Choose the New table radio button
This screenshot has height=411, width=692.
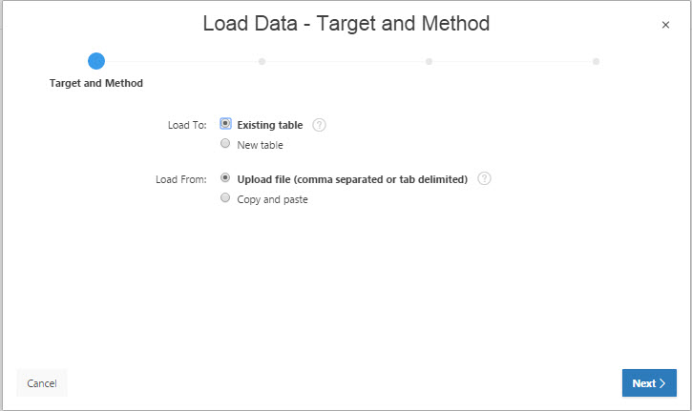(x=225, y=144)
